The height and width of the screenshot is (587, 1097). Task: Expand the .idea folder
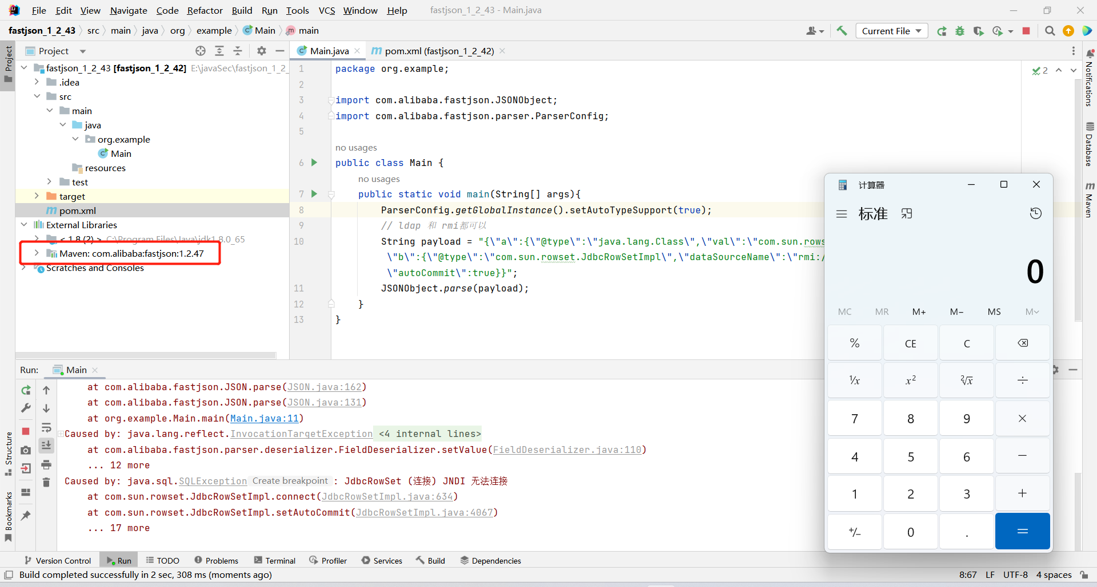(37, 82)
